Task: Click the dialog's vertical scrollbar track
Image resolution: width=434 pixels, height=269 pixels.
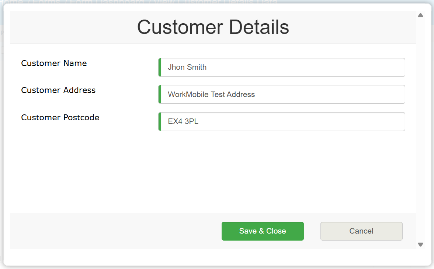Action: (420, 129)
